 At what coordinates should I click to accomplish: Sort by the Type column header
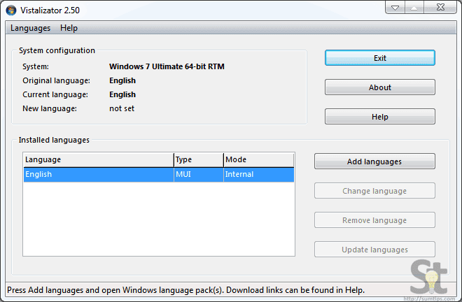199,160
